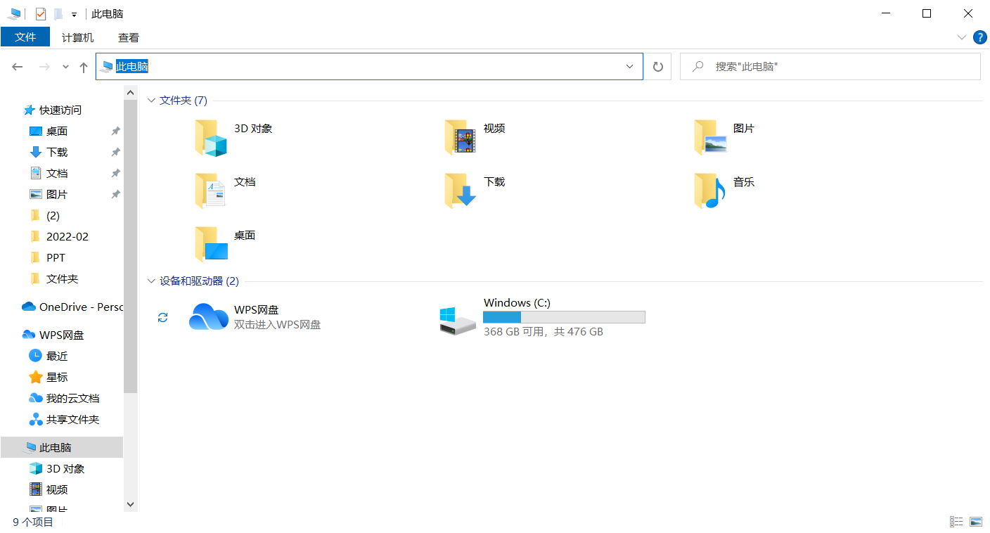Go back with the left arrow
Image resolution: width=990 pixels, height=533 pixels.
click(x=18, y=67)
